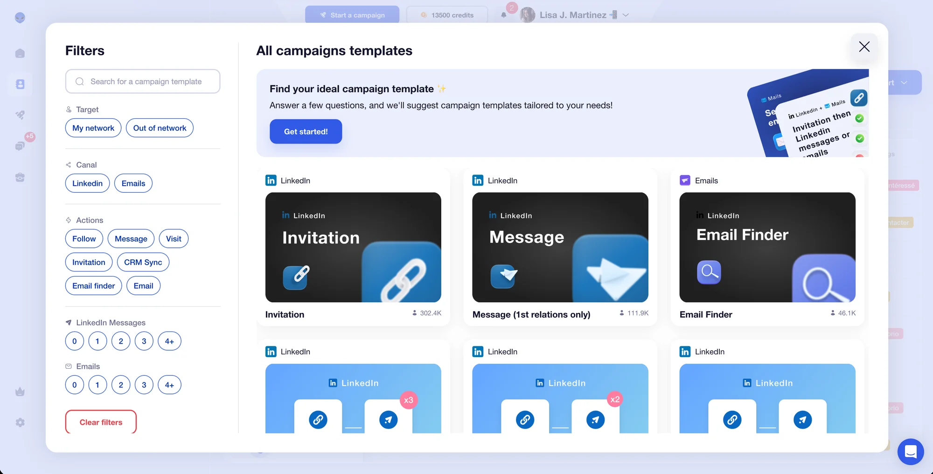Screen dimensions: 933x474
Task: Click the search icon in template search field
Action: tap(80, 81)
